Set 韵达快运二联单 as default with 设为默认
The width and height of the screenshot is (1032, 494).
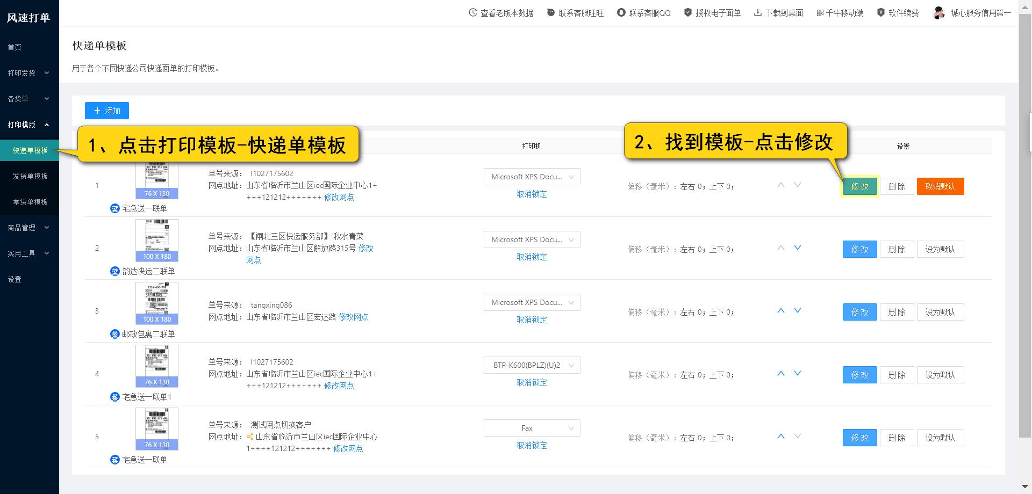(x=940, y=249)
